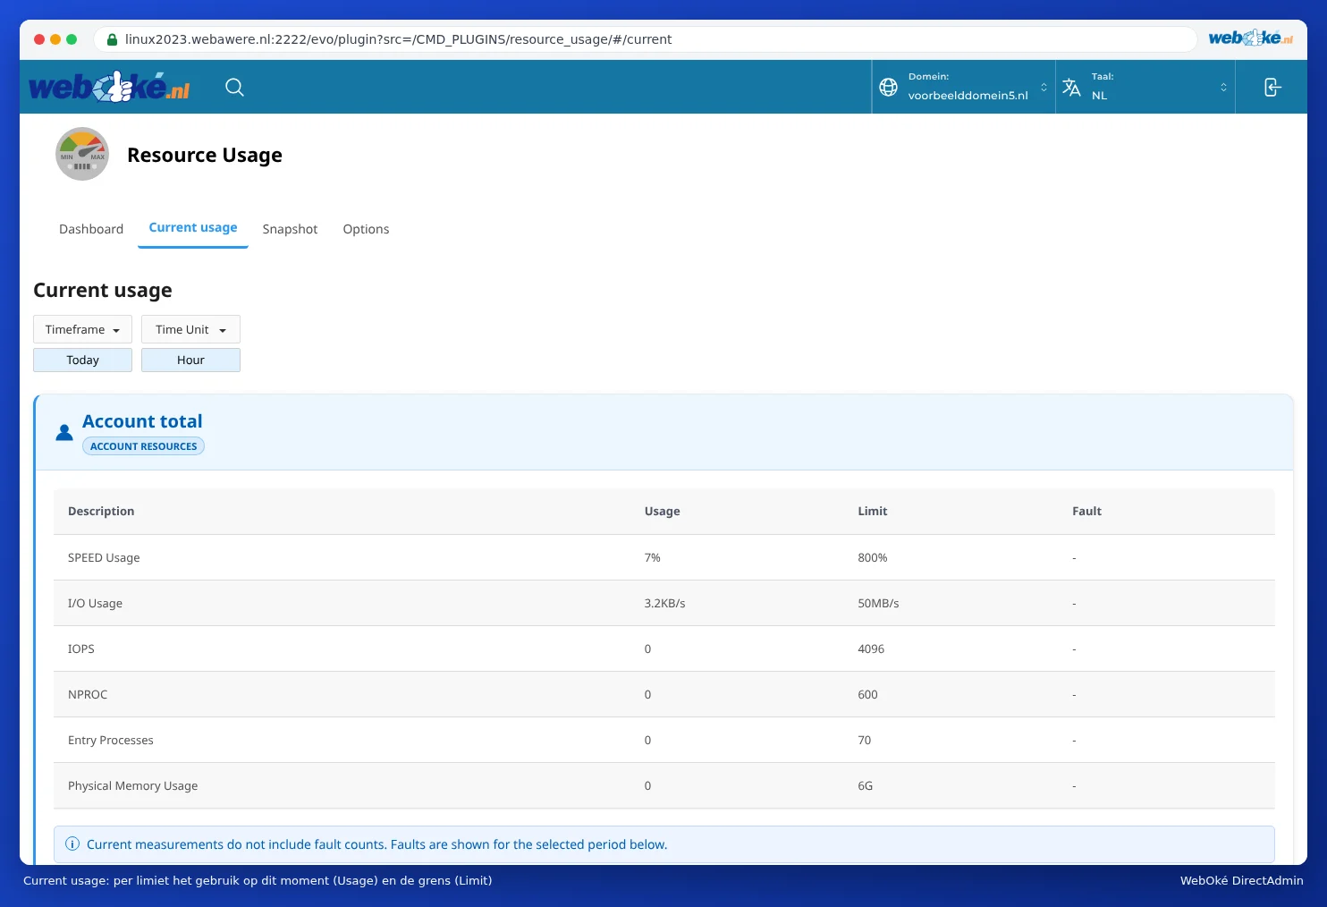Select the Current usage tab
Image resolution: width=1327 pixels, height=907 pixels.
tap(193, 228)
